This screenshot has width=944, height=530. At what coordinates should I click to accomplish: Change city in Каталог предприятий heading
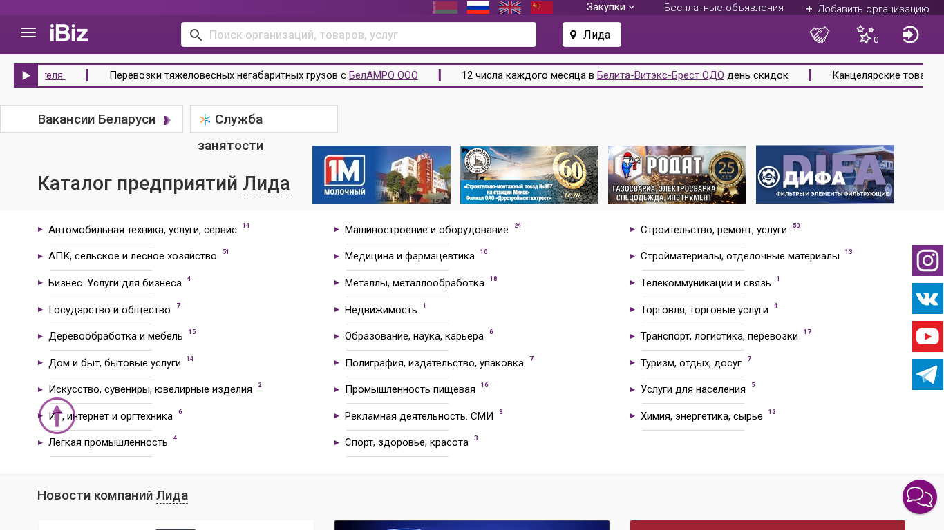pos(266,184)
